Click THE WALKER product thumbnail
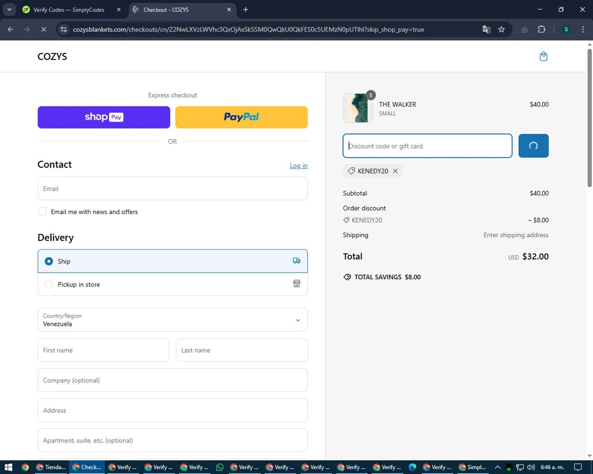This screenshot has width=593, height=474. click(x=358, y=108)
